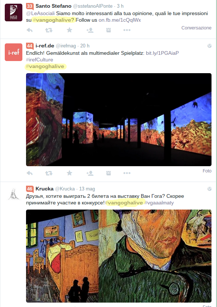Expand the three-dots menu on i-ref.de tweet
The width and height of the screenshot is (217, 307).
(x=127, y=173)
